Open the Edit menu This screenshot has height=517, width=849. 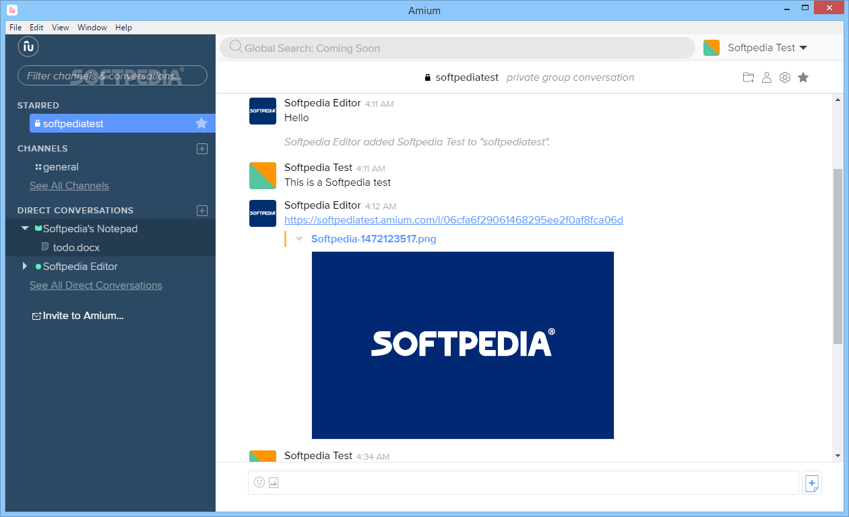[36, 28]
